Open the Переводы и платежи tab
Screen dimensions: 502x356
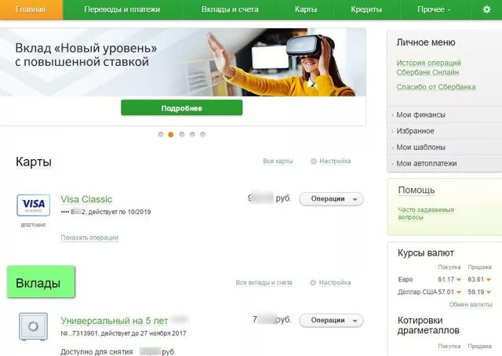coord(122,9)
